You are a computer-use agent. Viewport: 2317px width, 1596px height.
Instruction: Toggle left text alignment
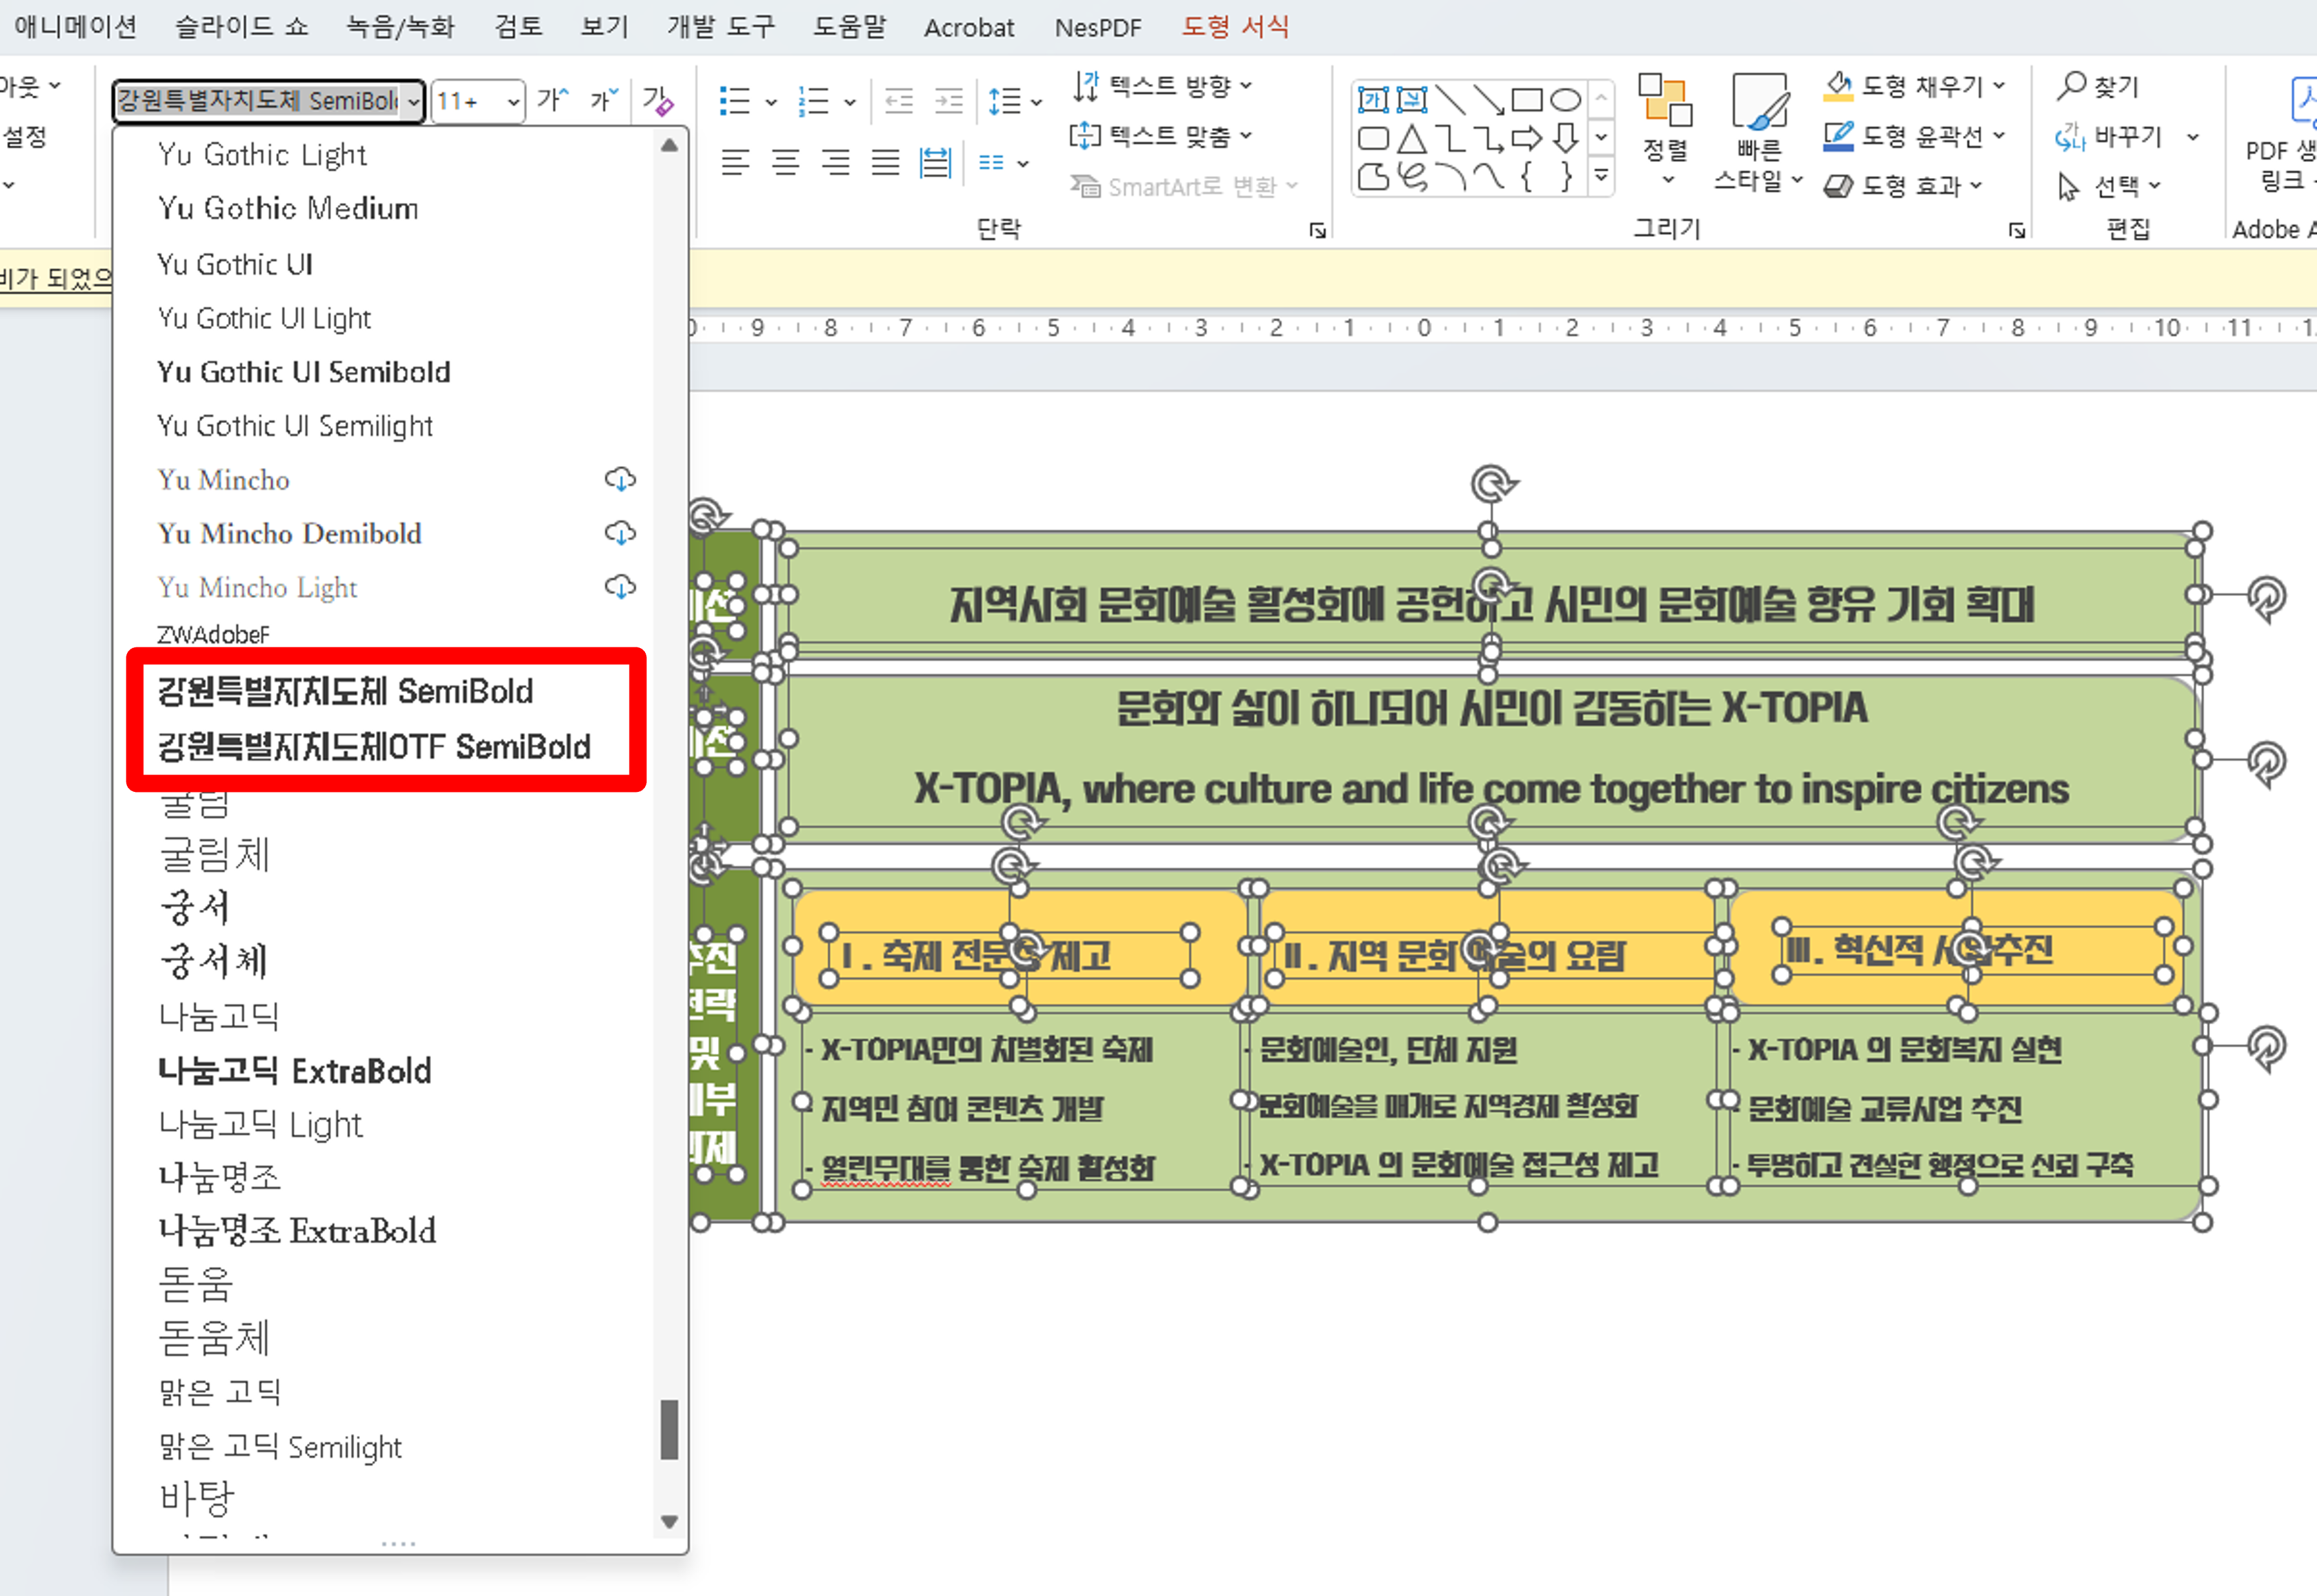[736, 162]
